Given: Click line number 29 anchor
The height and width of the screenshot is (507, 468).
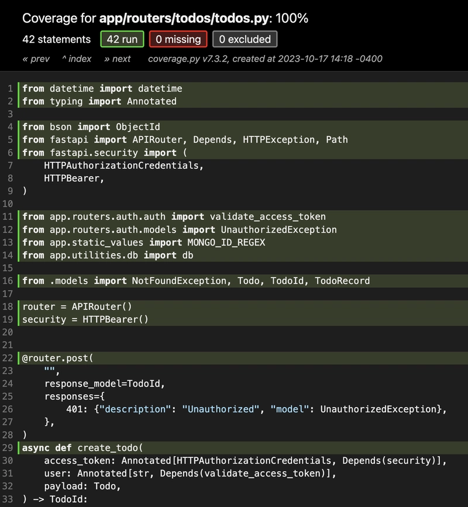Looking at the screenshot, I should click(8, 448).
